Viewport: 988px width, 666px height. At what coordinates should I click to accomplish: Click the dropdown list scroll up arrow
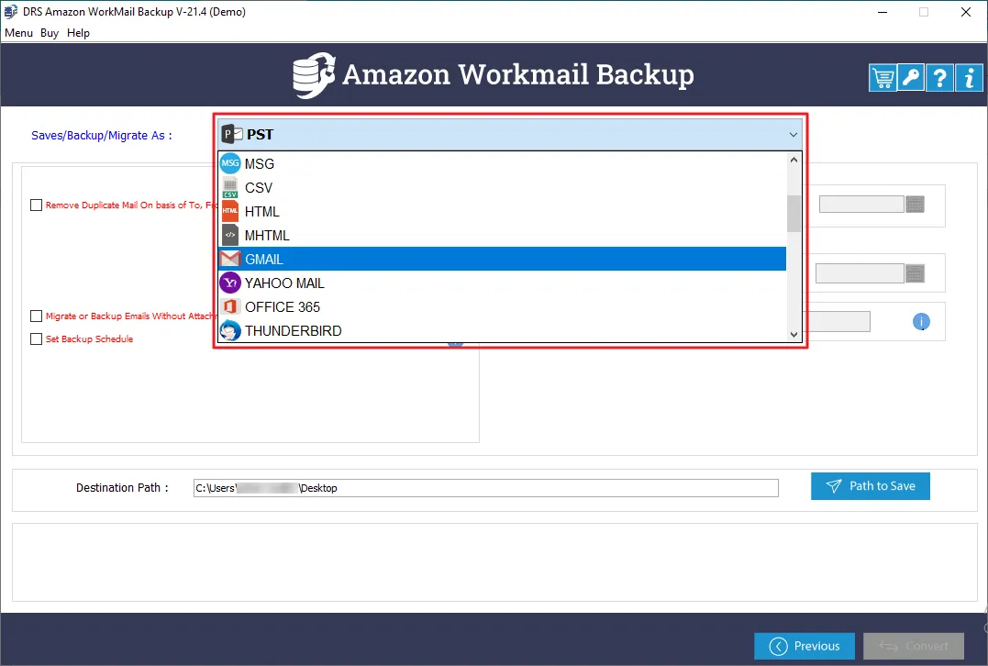[794, 160]
